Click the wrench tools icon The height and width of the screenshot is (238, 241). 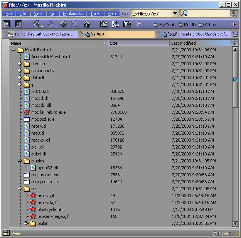(138, 24)
